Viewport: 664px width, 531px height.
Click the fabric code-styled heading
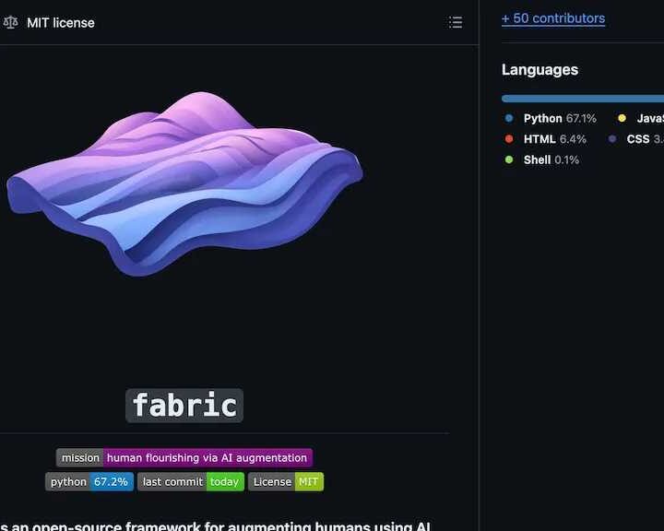pos(184,406)
